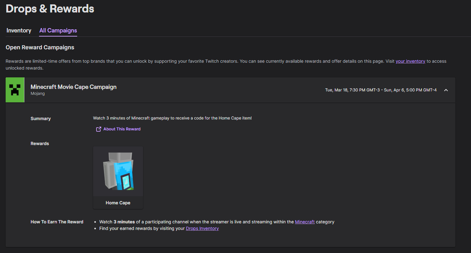Click the How To Earn The Reward label
This screenshot has height=253, width=471.
click(x=57, y=222)
